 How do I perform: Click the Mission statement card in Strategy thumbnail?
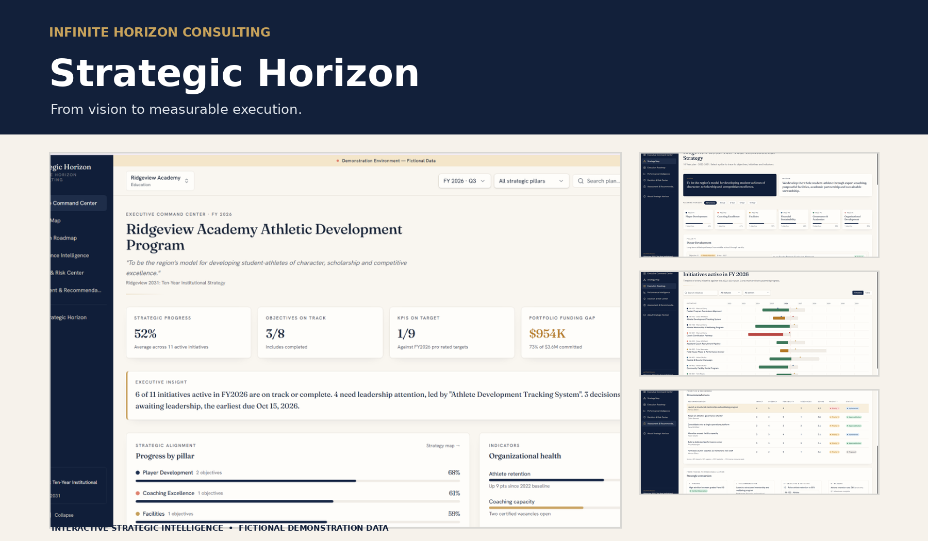tap(825, 185)
